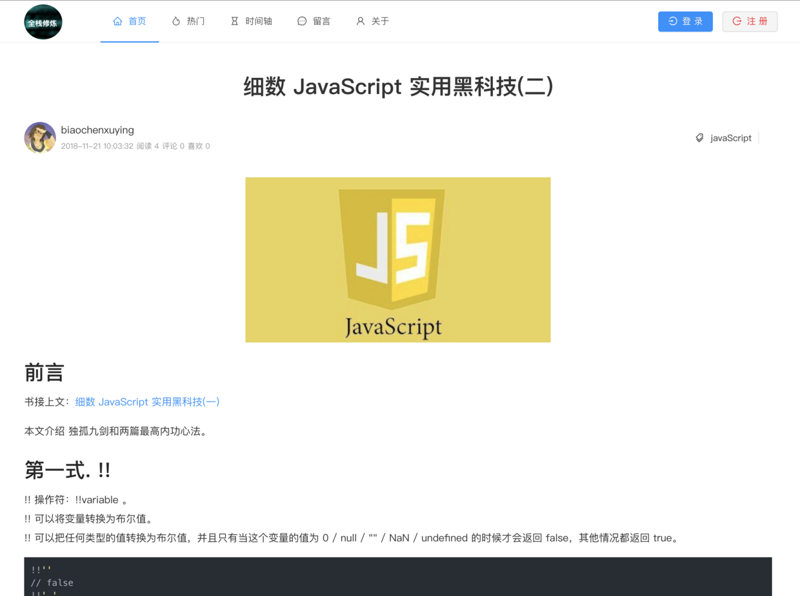This screenshot has height=596, width=800.
Task: Click the article title 细数 JavaScript 实用黑科技(二)
Action: coord(398,86)
